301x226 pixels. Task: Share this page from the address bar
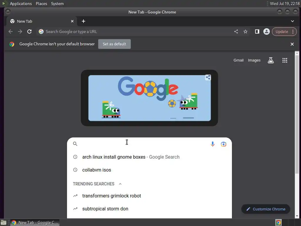pos(236,31)
